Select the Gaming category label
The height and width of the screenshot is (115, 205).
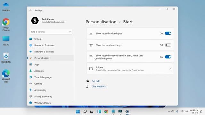point(38,84)
